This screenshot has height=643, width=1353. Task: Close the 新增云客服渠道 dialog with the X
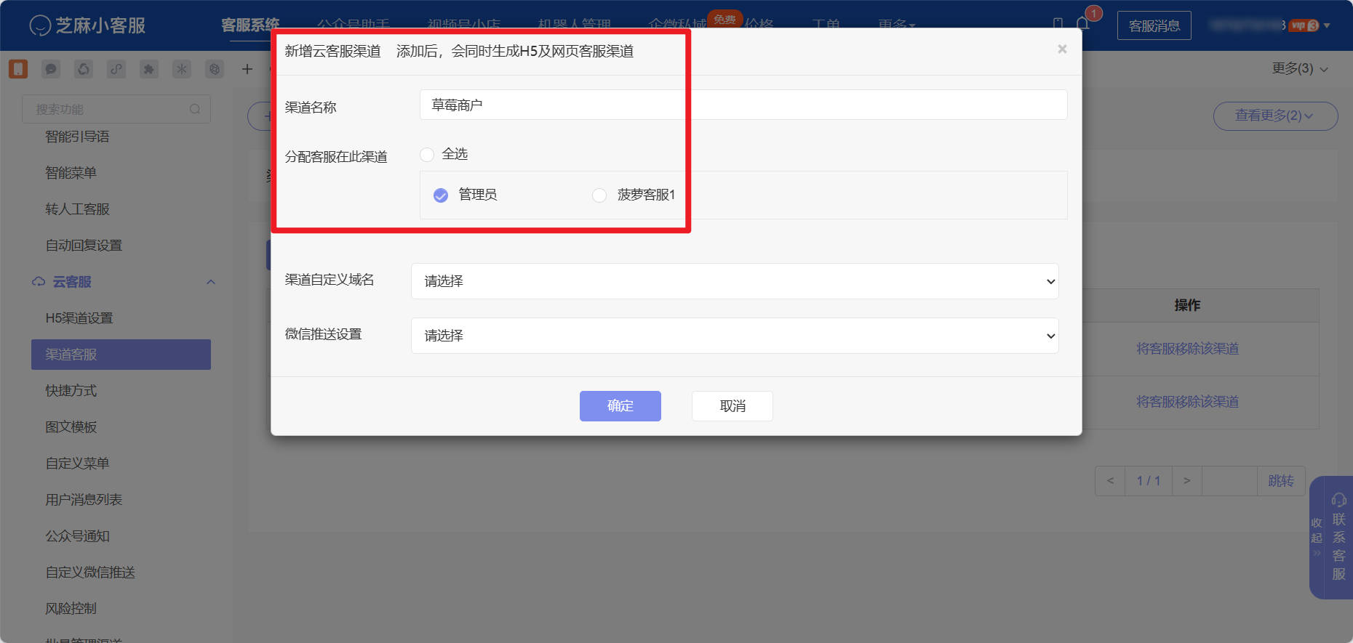coord(1062,49)
